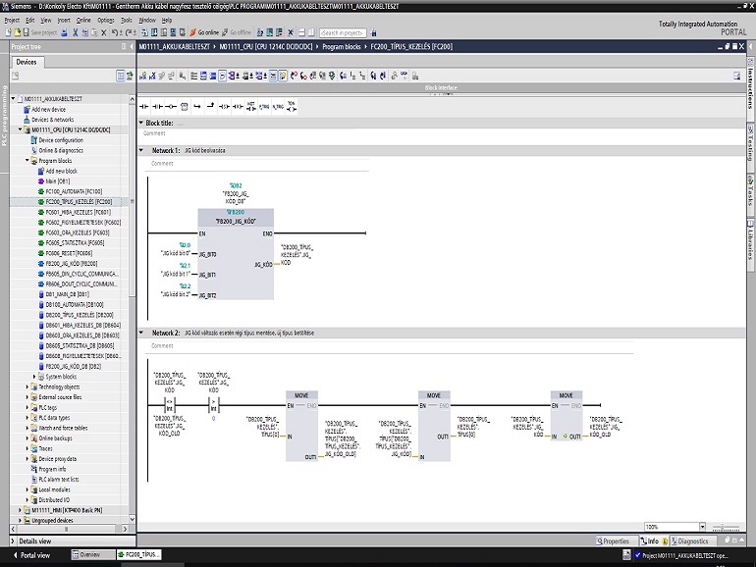The height and width of the screenshot is (567, 756).
Task: Click the N_TRIG favorite instruction
Action: coord(278,107)
